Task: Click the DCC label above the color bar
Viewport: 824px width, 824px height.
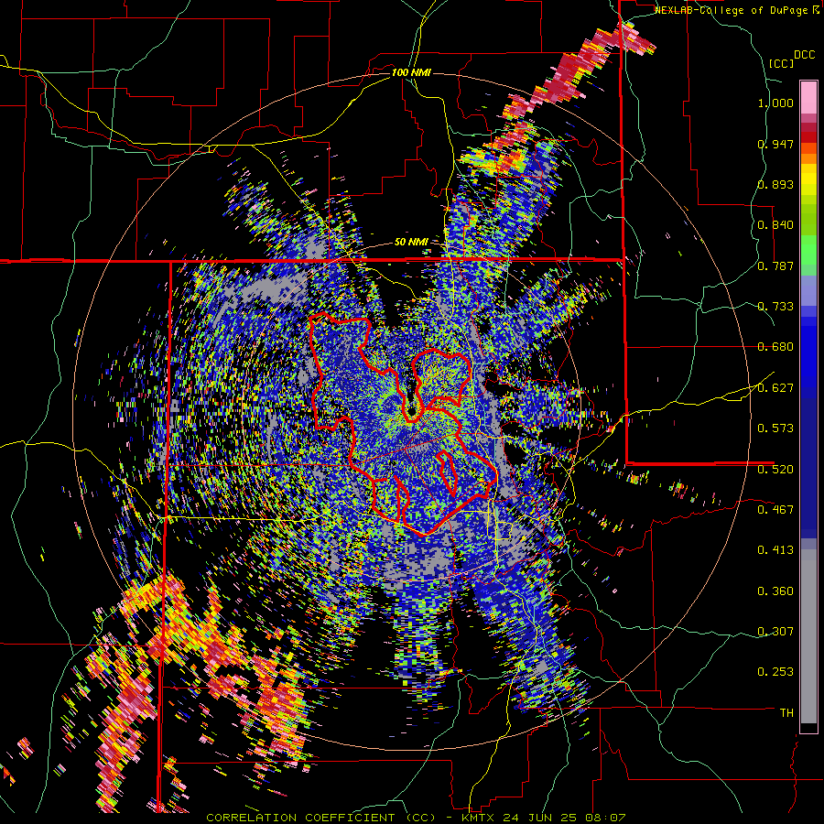Action: click(805, 55)
